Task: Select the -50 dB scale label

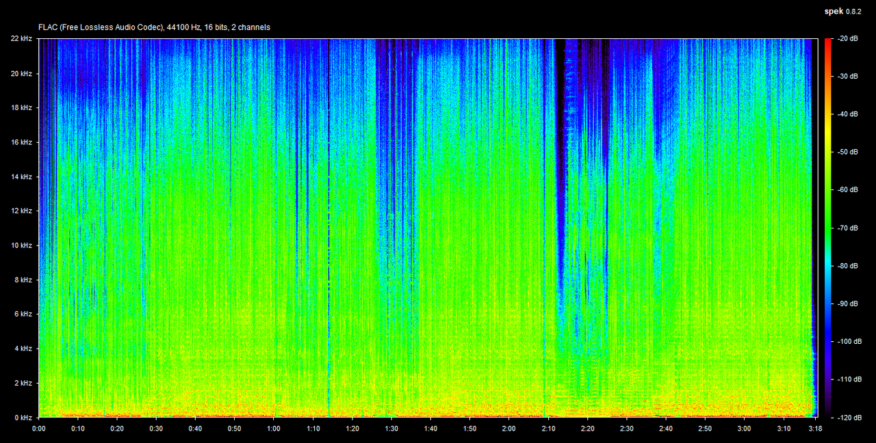Action: (847, 152)
